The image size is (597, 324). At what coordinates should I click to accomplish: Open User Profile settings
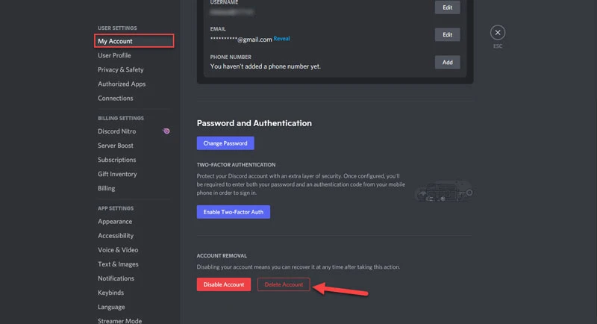pos(114,55)
